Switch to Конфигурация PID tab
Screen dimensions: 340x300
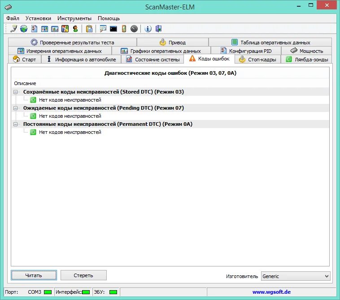click(x=246, y=51)
